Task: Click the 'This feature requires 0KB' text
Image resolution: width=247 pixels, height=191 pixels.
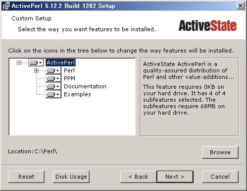Action: click(x=184, y=100)
